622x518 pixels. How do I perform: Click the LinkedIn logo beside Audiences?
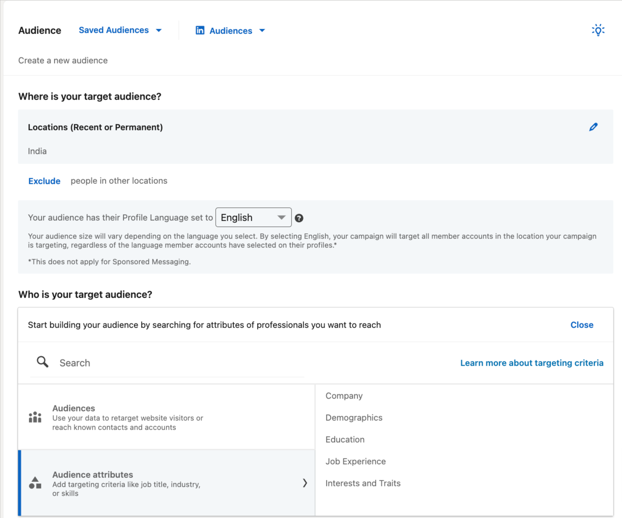click(x=200, y=30)
